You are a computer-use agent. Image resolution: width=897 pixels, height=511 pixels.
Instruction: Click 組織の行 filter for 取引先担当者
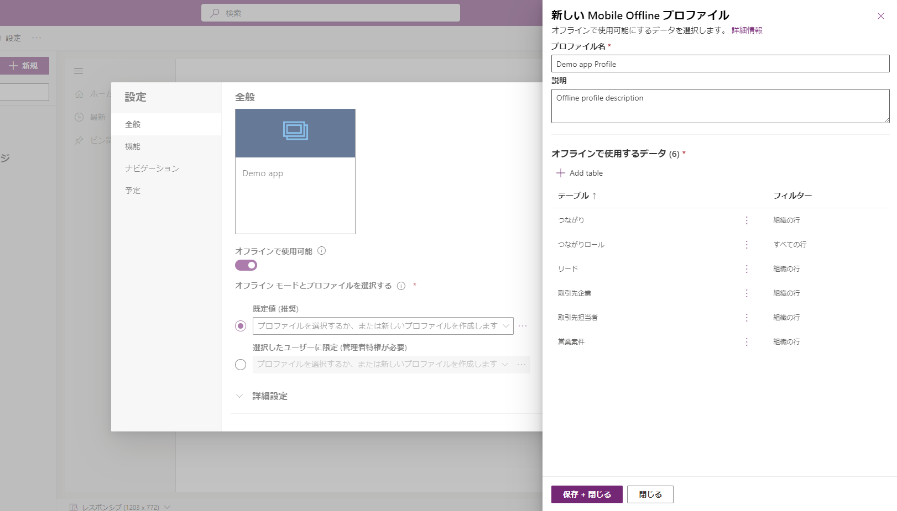pyautogui.click(x=786, y=318)
